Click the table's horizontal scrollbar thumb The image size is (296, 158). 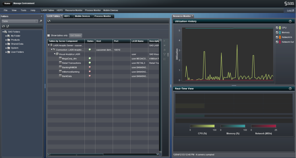(x=77, y=155)
